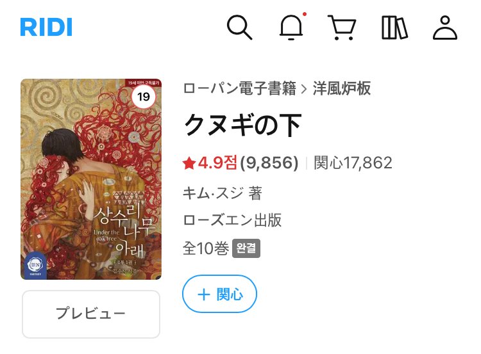Click the breadcrumb chevron arrow
Screen dimensions: 481x354
(304, 89)
